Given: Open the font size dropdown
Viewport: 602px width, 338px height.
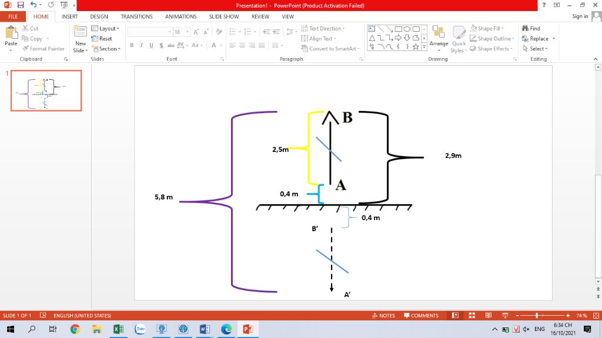Looking at the screenshot, I should click(188, 32).
